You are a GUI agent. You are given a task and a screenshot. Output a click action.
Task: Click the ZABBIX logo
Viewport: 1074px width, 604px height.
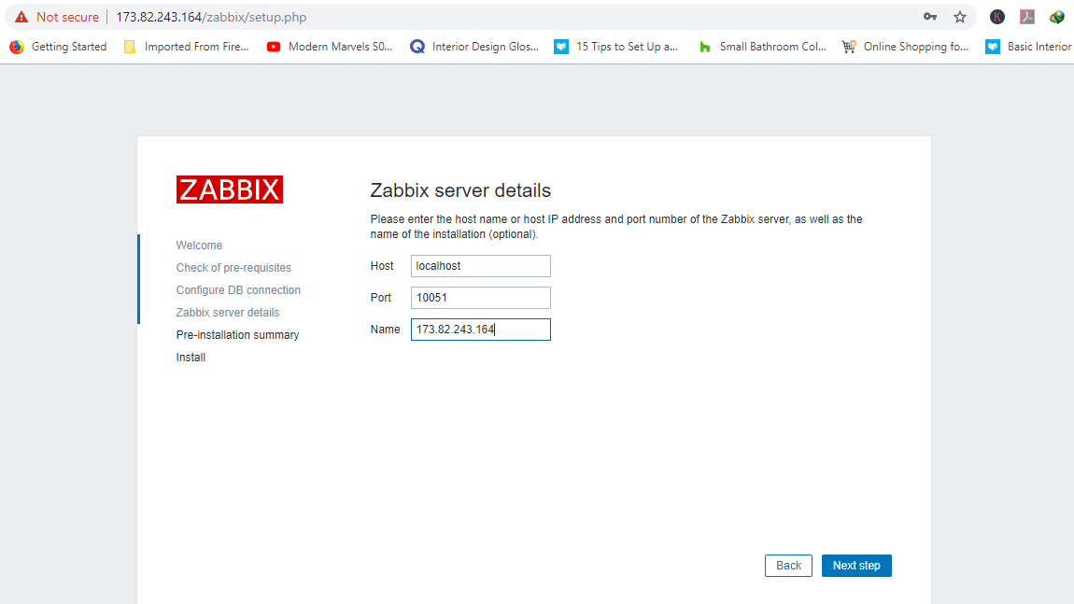coord(230,190)
